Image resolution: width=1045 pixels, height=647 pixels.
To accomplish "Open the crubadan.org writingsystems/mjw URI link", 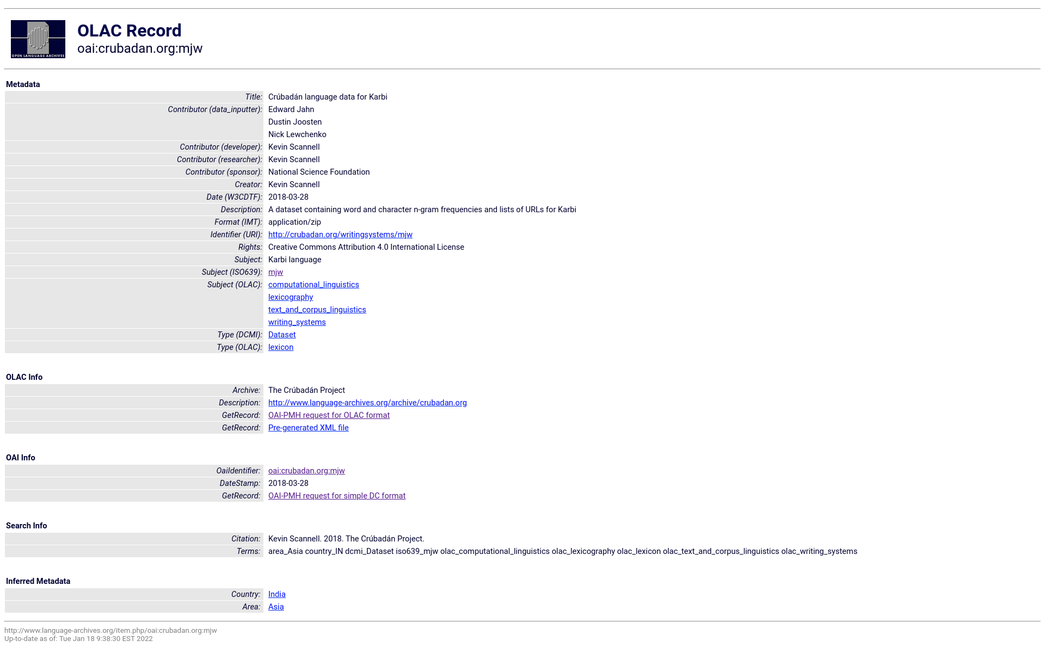I will pos(340,235).
